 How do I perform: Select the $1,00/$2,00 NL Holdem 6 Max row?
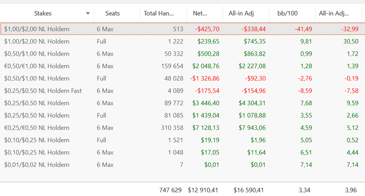coord(182,29)
